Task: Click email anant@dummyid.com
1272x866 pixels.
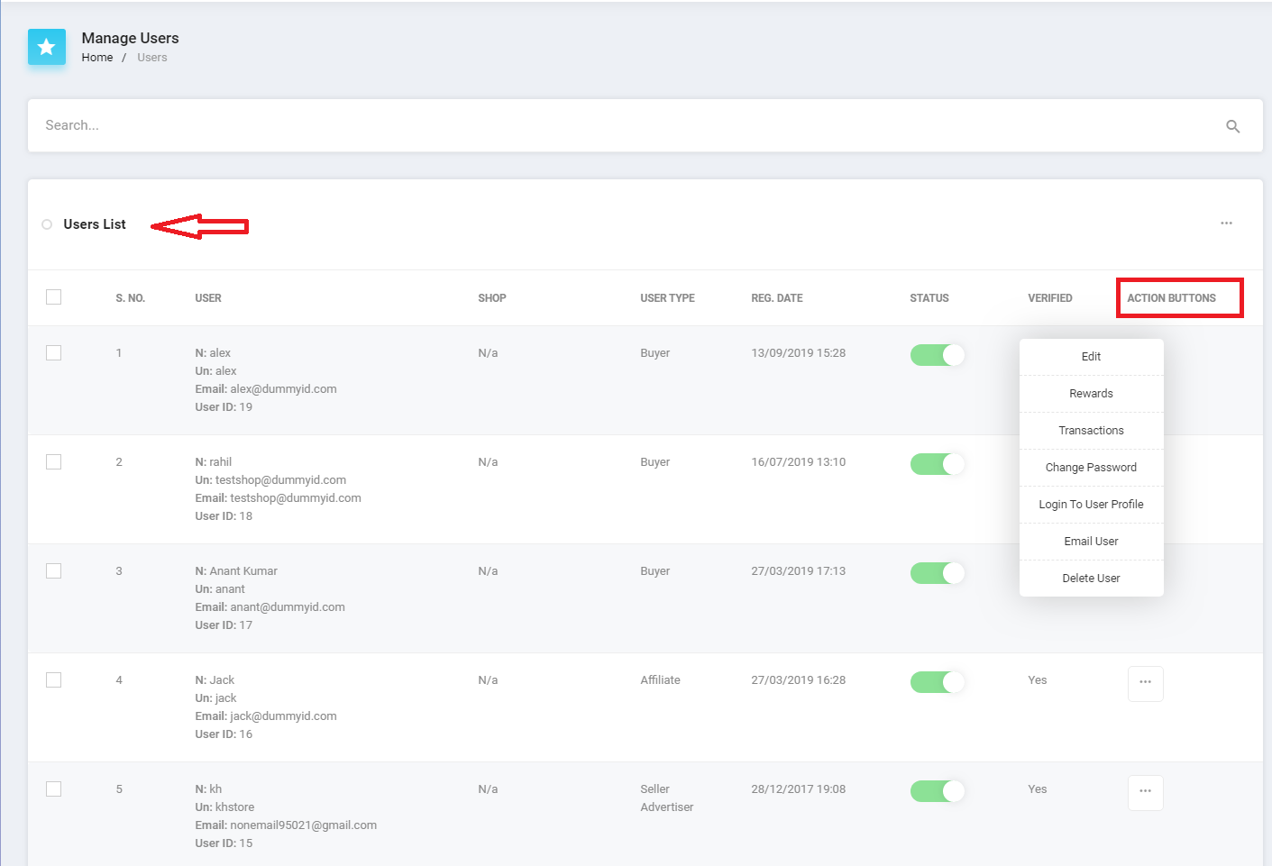Action: pyautogui.click(x=288, y=607)
